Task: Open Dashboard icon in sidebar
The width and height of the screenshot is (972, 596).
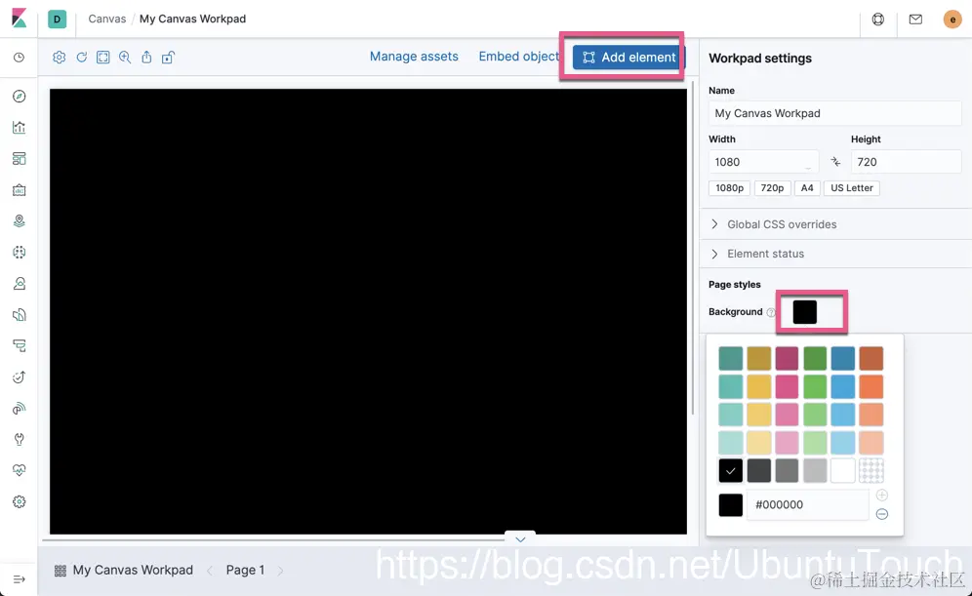Action: coord(20,159)
